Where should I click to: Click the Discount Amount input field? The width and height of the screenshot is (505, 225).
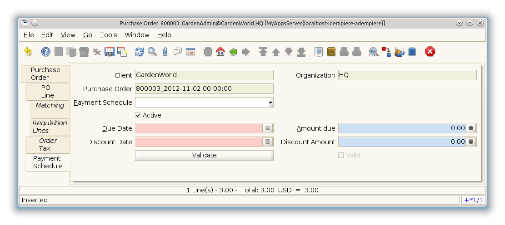point(402,142)
